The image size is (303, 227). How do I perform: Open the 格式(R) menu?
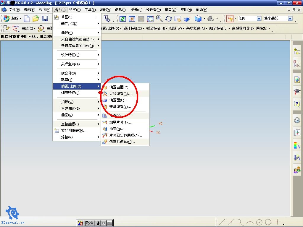pyautogui.click(x=75, y=10)
